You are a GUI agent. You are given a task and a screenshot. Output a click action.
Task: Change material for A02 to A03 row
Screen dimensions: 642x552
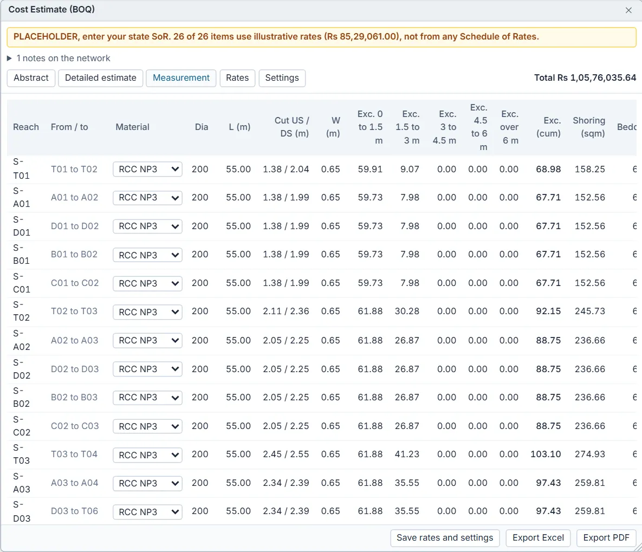click(147, 340)
